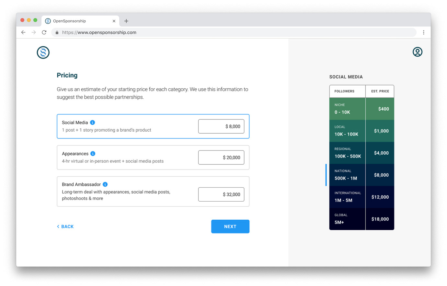The height and width of the screenshot is (286, 447).
Task: Close the OpenSponsorship tab
Action: (x=114, y=21)
